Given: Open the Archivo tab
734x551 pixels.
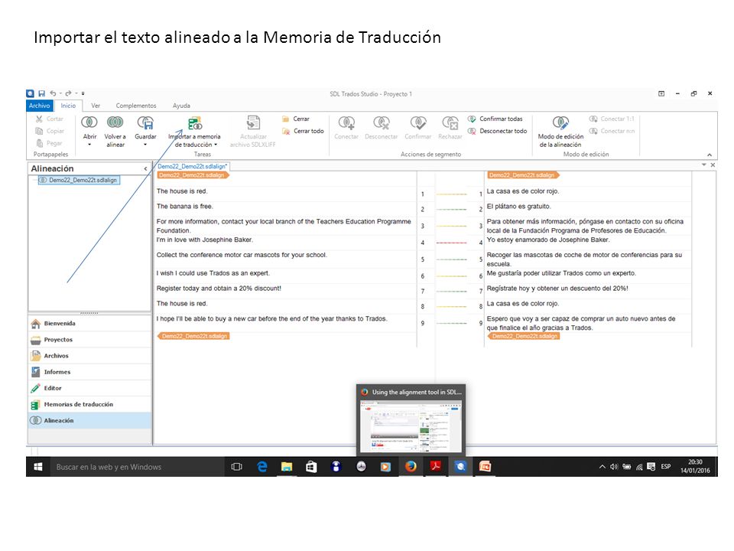Looking at the screenshot, I should [39, 106].
